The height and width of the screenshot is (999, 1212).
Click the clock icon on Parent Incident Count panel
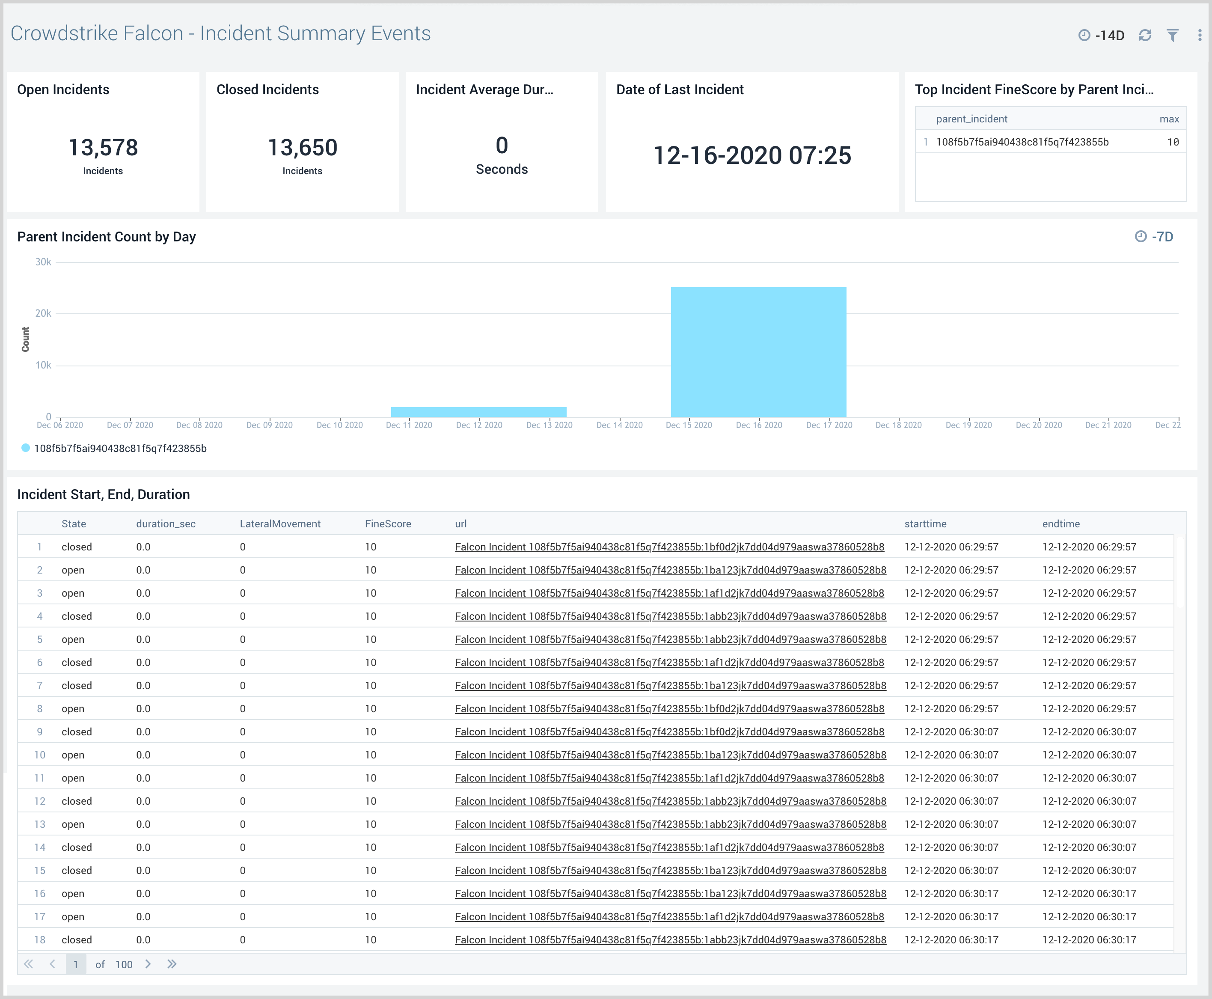point(1141,237)
